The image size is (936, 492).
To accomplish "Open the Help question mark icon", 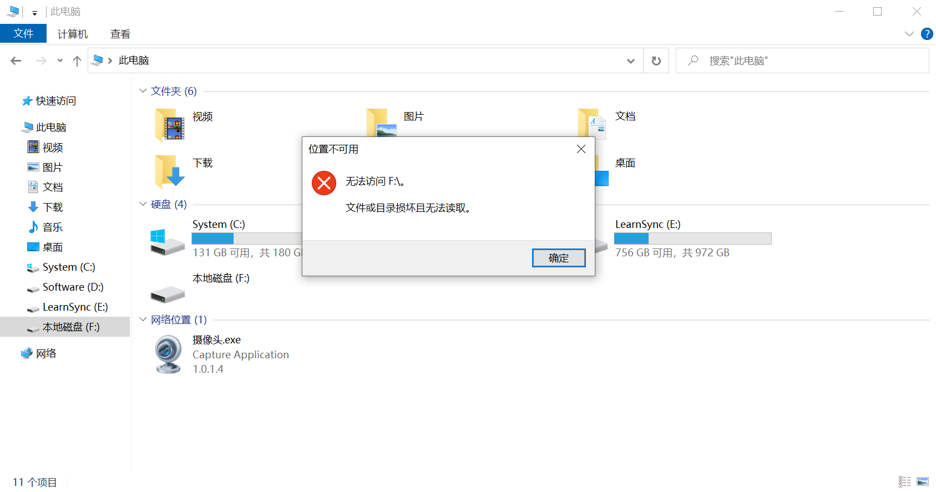I will pos(927,34).
